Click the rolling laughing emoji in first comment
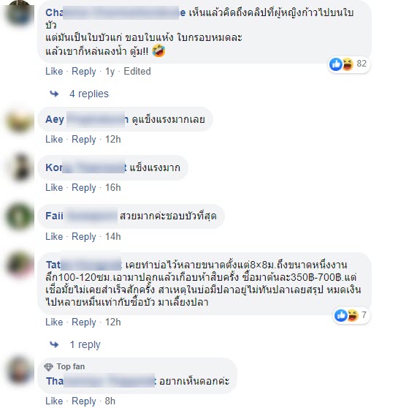Viewport: 398px width, 408px height. (x=158, y=50)
